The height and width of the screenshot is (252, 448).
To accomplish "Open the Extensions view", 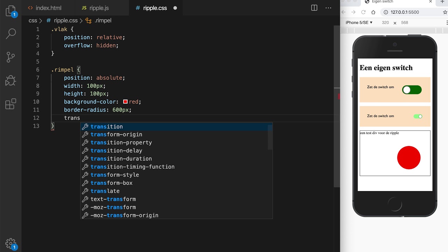I will click(11, 104).
